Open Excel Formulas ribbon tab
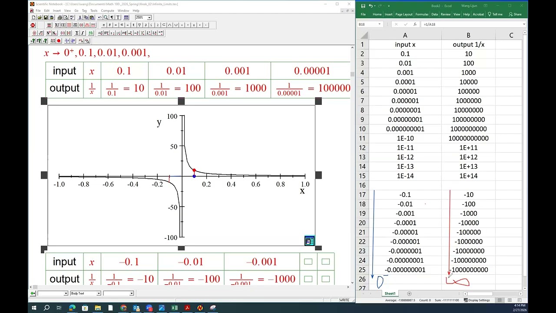Viewport: 556px width, 313px height. coord(422,14)
